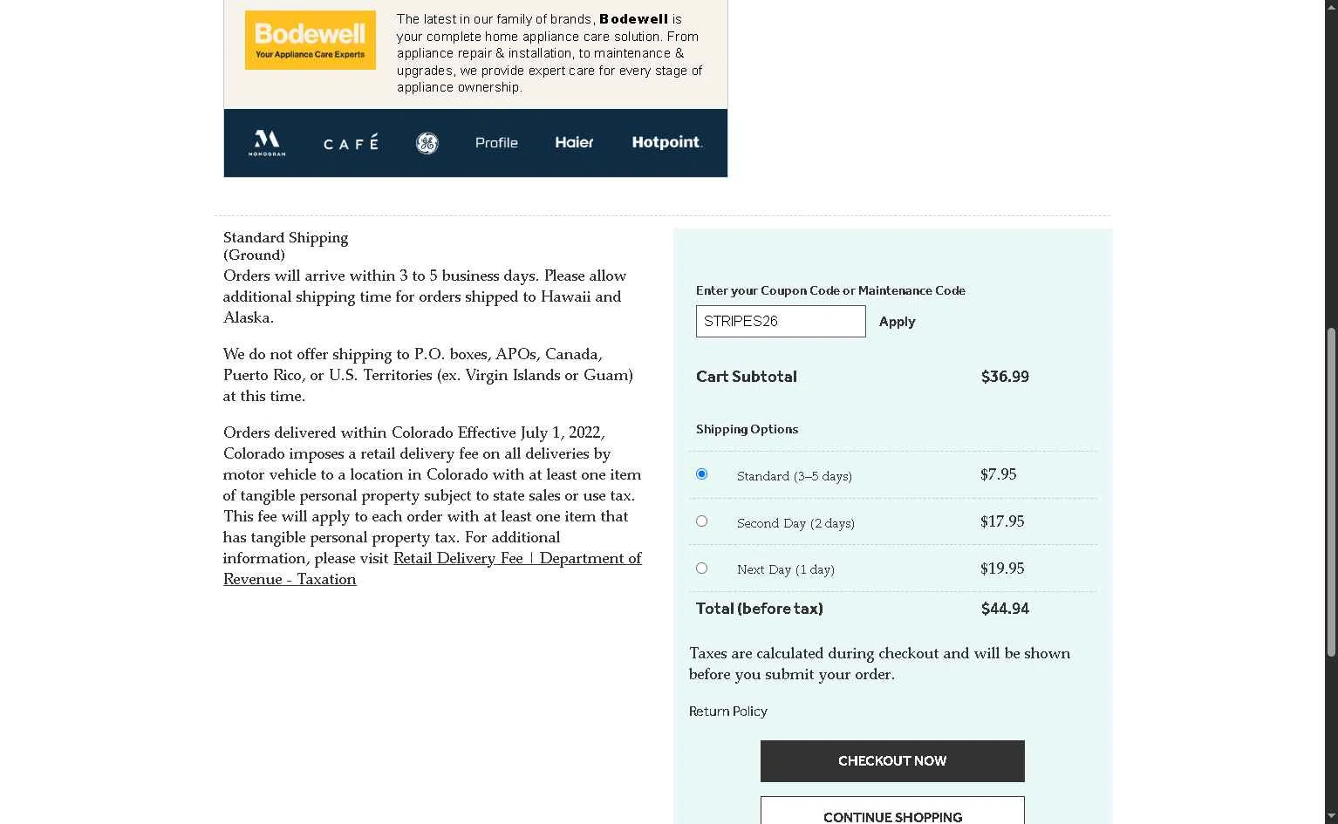This screenshot has width=1338, height=824.
Task: Click the Hotpoint brand logo
Action: point(667,142)
